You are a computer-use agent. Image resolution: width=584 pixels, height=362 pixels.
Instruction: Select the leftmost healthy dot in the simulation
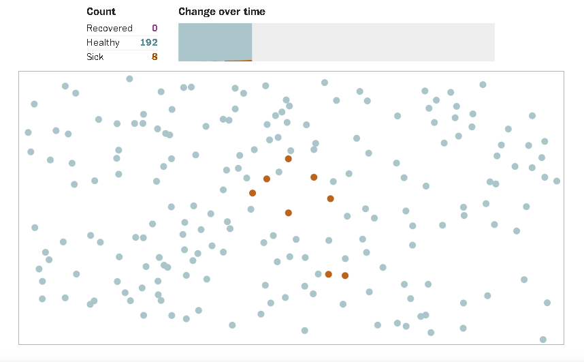click(x=28, y=132)
